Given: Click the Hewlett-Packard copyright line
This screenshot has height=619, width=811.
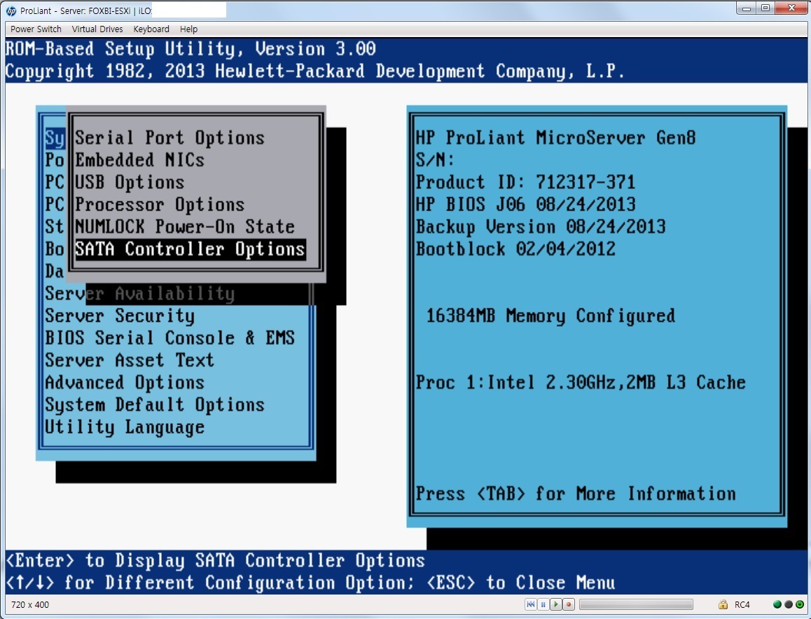Looking at the screenshot, I should 315,71.
